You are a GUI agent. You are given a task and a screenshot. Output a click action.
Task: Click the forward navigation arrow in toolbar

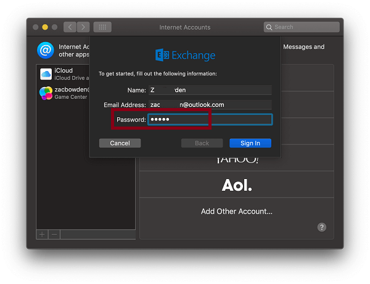[x=83, y=27]
